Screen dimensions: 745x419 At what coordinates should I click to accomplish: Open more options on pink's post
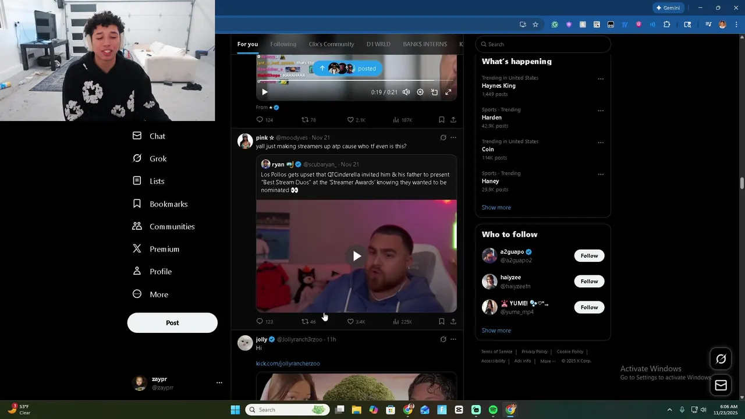click(x=453, y=138)
